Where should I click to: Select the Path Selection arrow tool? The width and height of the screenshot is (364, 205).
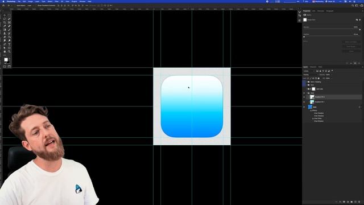(x=5, y=48)
